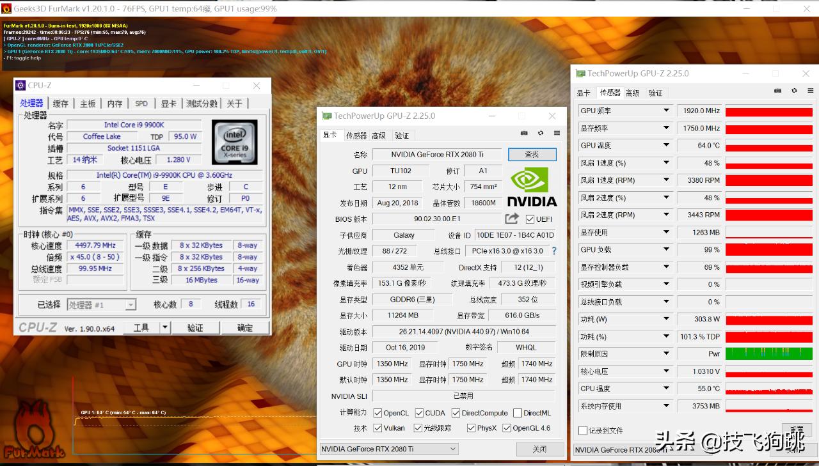819x466 pixels.
Task: Uncheck the CUDA compute capability checkbox
Action: click(x=420, y=412)
